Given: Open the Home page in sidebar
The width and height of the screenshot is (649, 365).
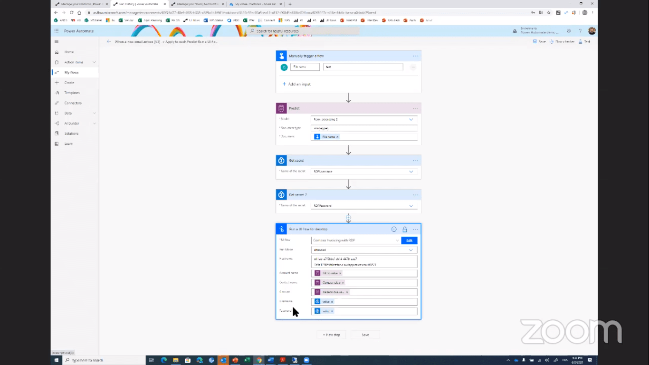Looking at the screenshot, I should coord(69,52).
